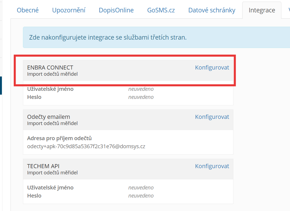
Task: Click the TECHEM API heading
Action: pyautogui.click(x=43, y=166)
